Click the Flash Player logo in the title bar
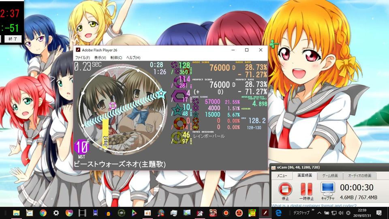The image size is (389, 219). coord(78,50)
